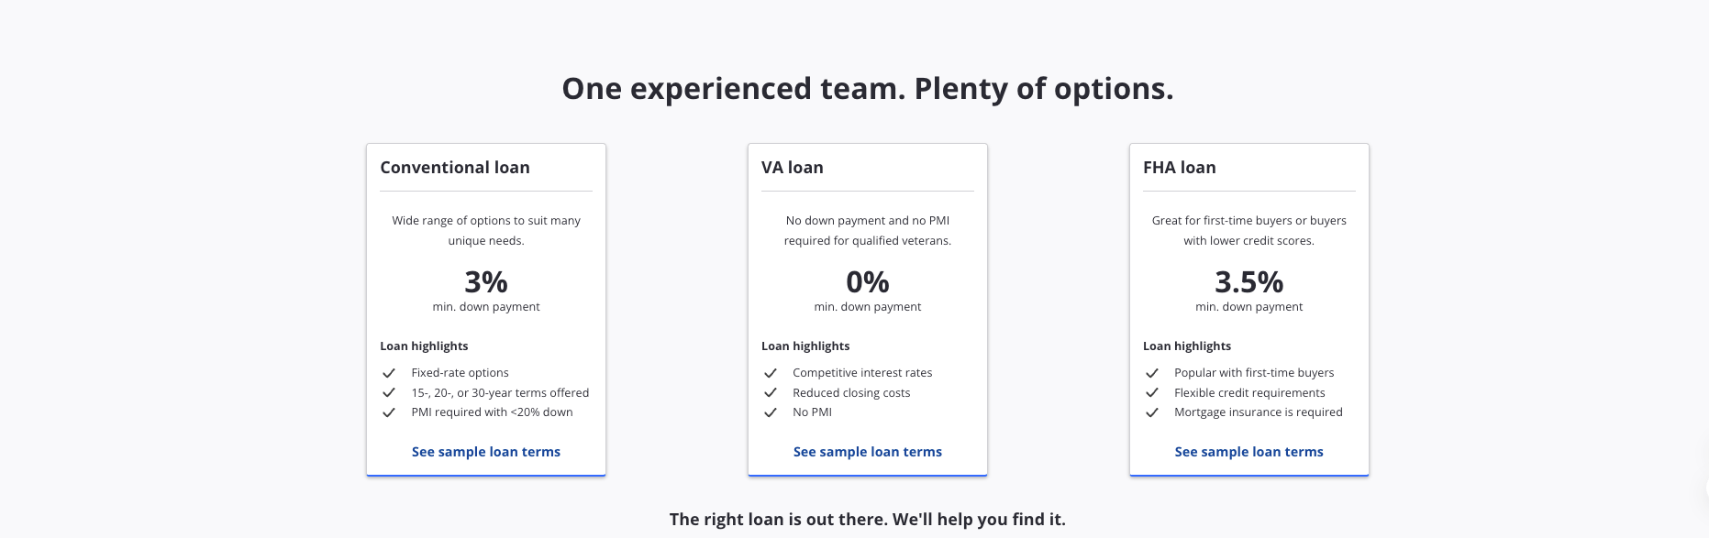Select the Conventional loan card title

coord(455,168)
